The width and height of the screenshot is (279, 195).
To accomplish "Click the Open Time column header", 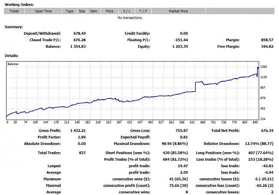I will 43,11.
